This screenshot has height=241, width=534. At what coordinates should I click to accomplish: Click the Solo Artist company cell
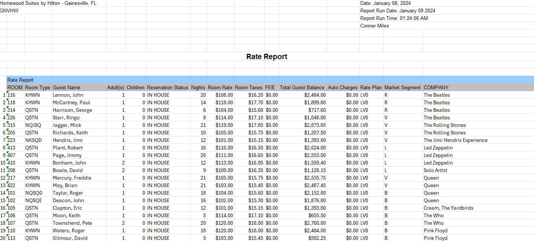point(435,170)
